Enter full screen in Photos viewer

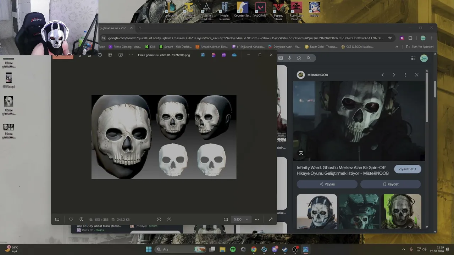(271, 219)
